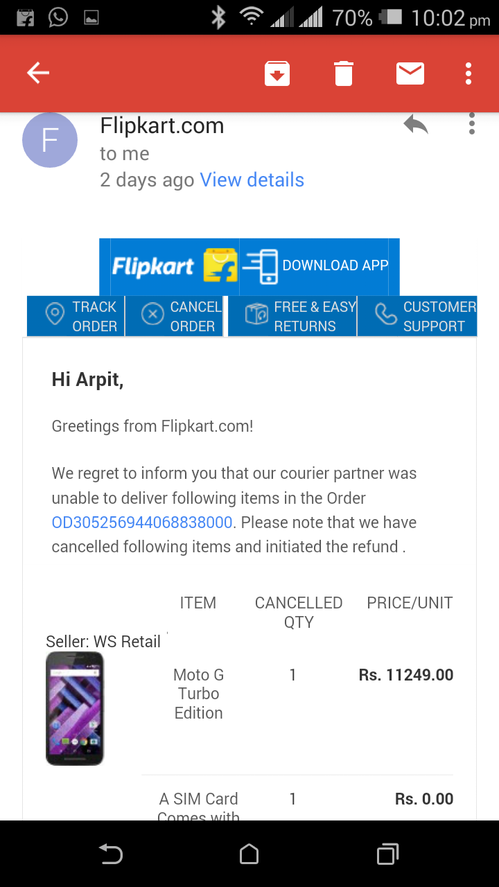Open the Flipkart logo banner
Screen dimensions: 499x887
tap(170, 267)
